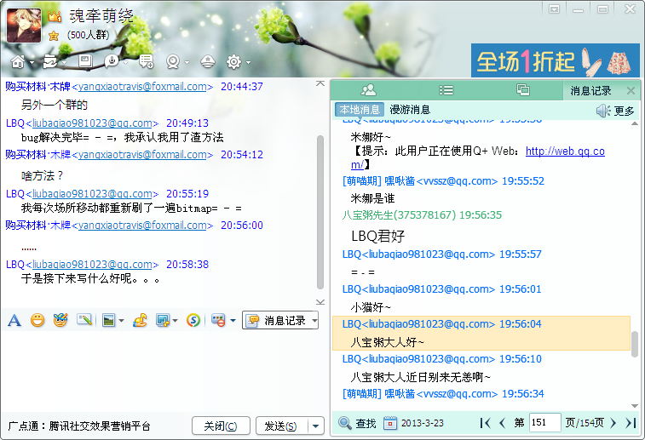Click the 发送(S) button
Screen dimensions: 645x440
tap(281, 426)
